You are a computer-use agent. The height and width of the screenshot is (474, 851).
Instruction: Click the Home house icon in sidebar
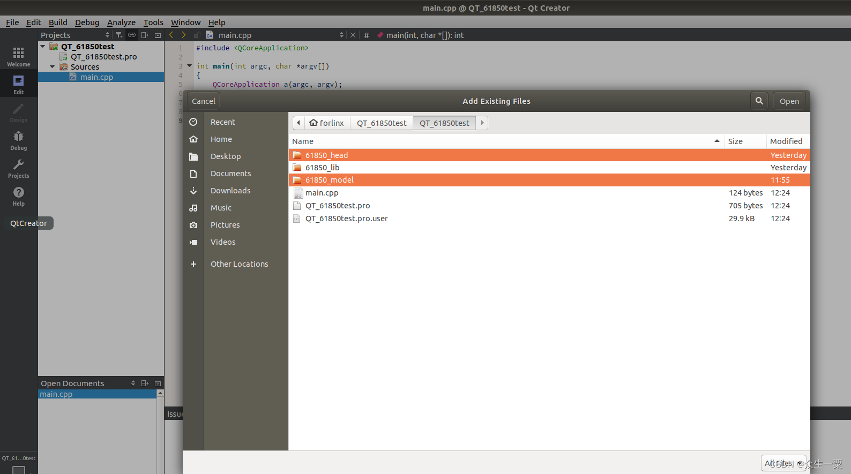(x=193, y=139)
